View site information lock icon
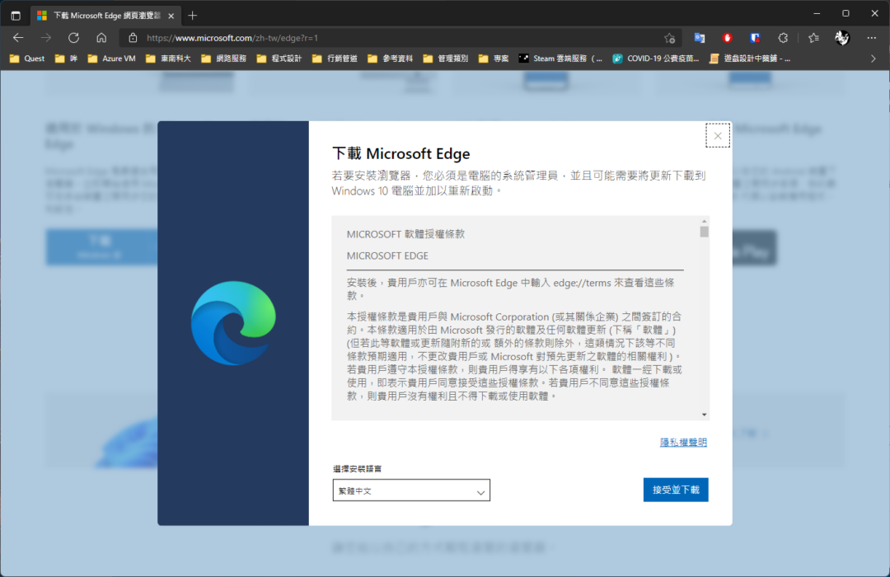 (133, 38)
